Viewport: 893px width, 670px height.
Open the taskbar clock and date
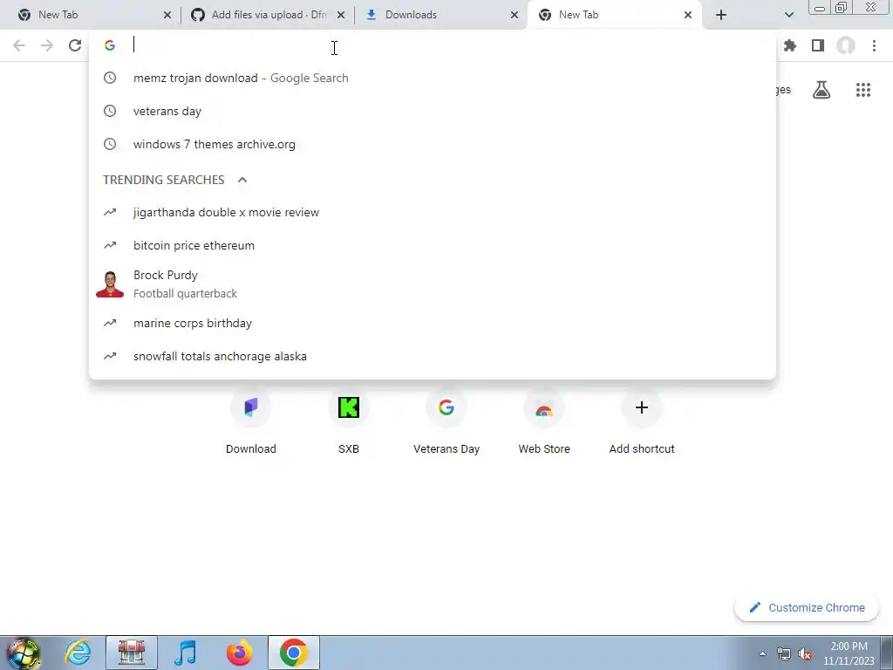point(849,653)
